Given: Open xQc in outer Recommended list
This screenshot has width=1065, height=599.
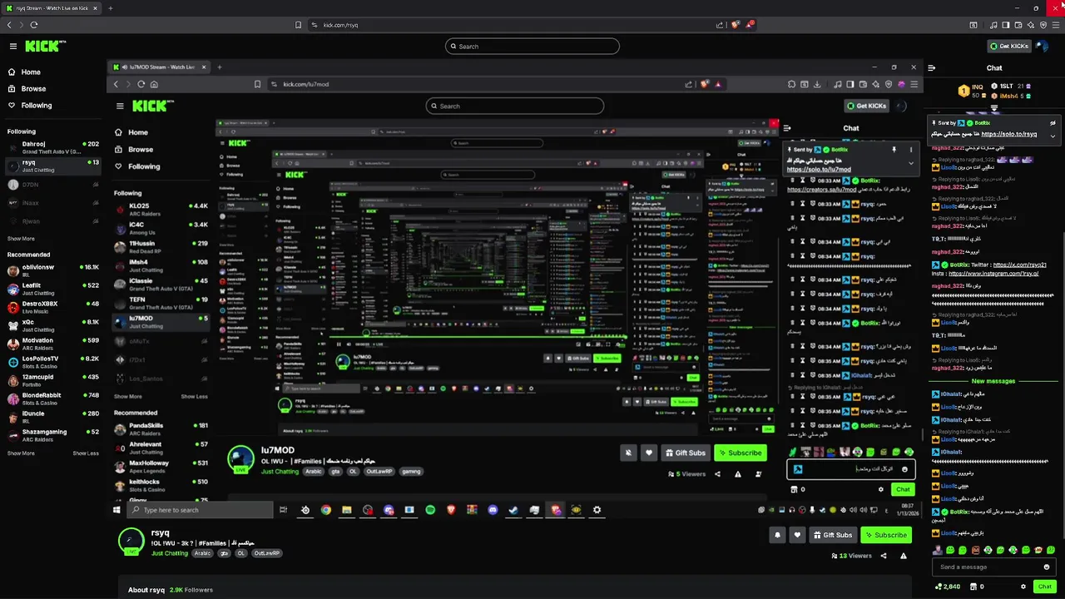Looking at the screenshot, I should (53, 325).
